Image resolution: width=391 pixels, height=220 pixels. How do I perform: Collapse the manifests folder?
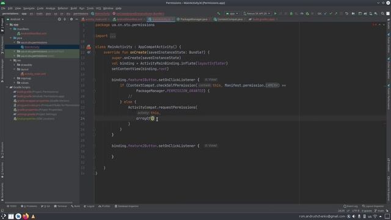pos(11,29)
